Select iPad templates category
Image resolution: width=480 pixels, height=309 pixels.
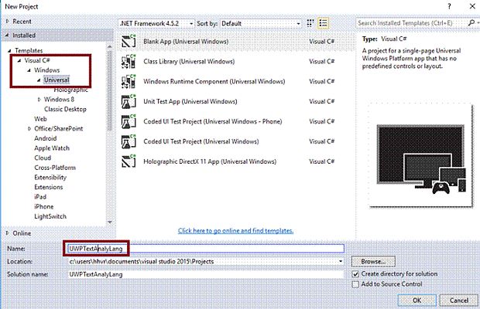(x=40, y=197)
